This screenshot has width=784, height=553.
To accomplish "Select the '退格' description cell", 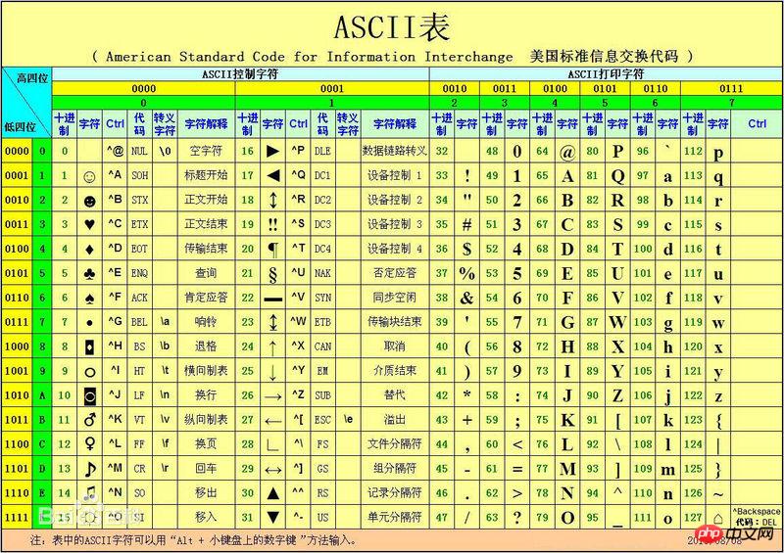I will [206, 346].
